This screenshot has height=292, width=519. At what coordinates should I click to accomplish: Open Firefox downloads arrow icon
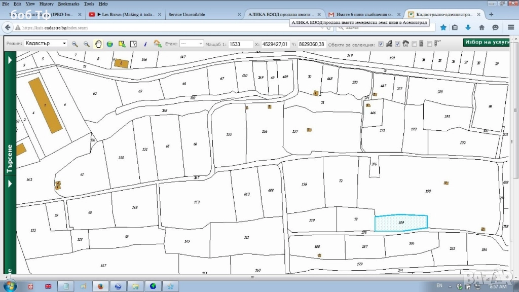pos(468,27)
